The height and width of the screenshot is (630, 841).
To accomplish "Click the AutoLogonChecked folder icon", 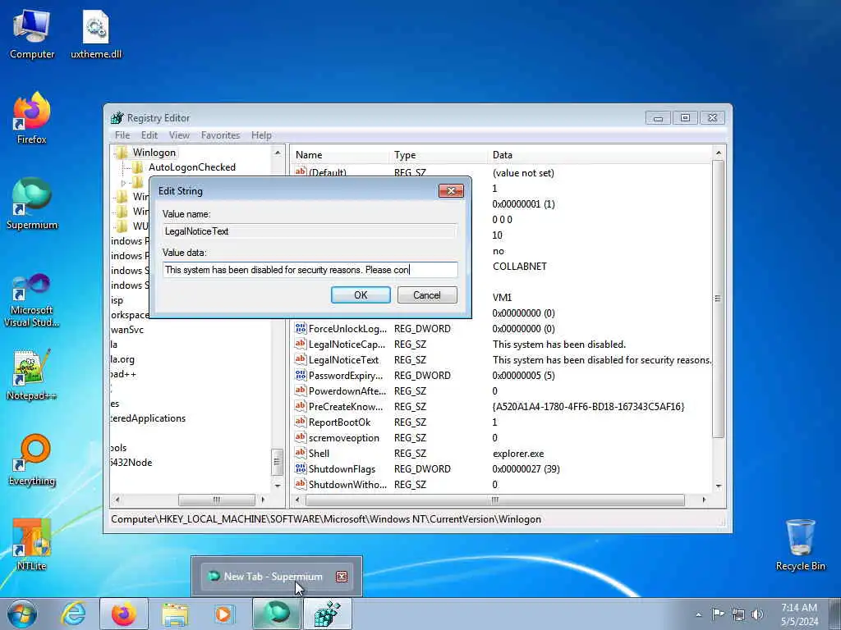I will [x=138, y=167].
